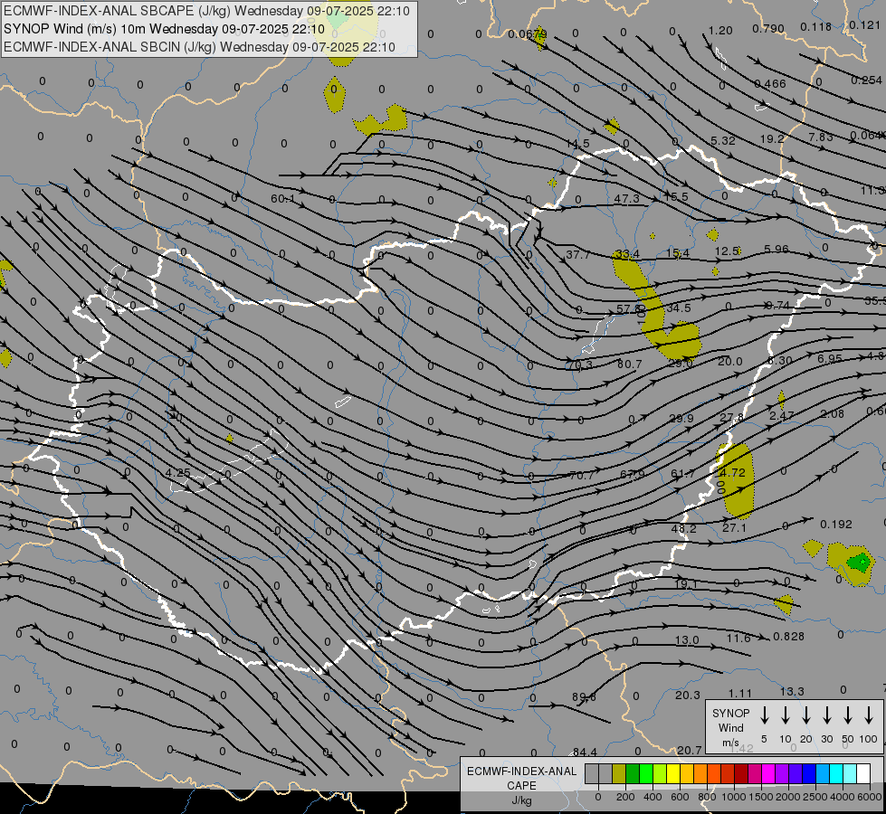Click the 12.5 value on the map
The height and width of the screenshot is (814, 886).
pos(728,251)
